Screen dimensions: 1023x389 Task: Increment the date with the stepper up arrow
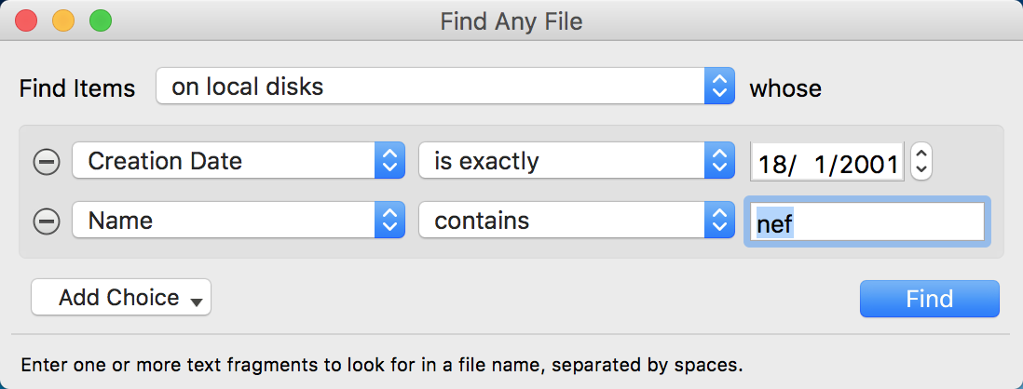click(921, 154)
